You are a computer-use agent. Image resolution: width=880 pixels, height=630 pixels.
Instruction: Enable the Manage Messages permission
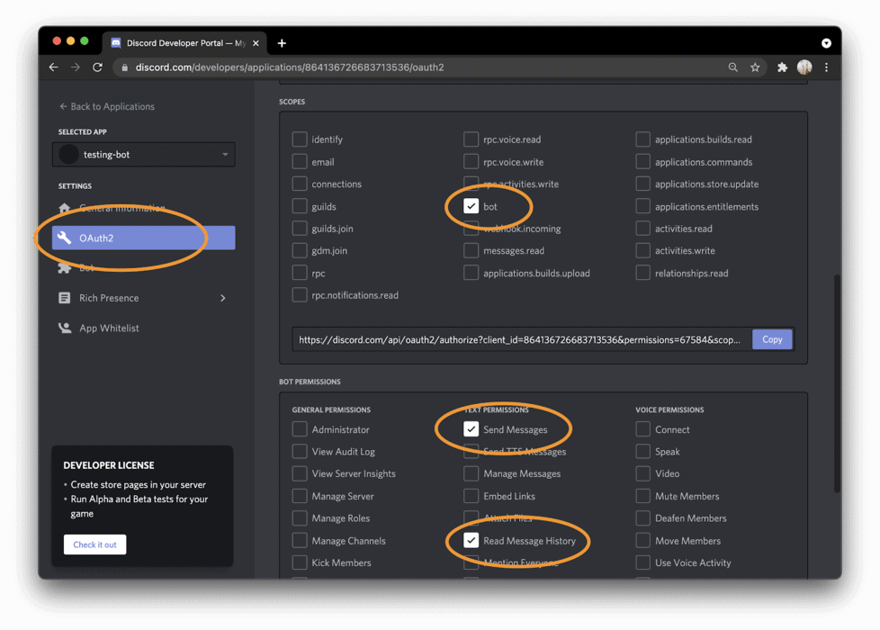coord(471,473)
